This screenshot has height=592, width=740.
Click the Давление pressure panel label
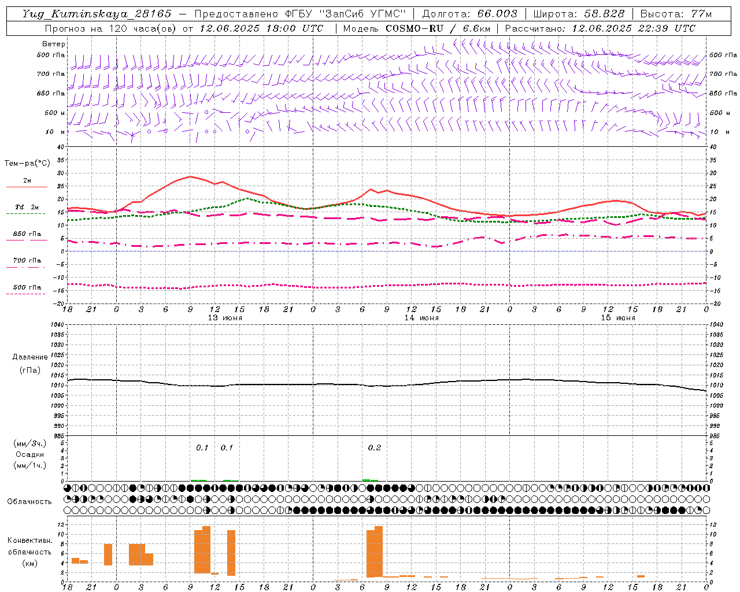30,357
